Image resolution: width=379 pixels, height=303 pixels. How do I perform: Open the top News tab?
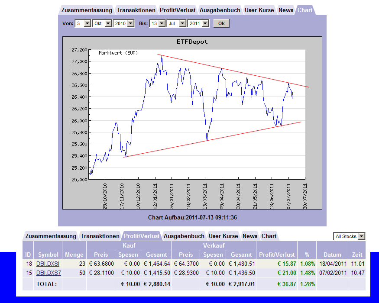point(286,10)
